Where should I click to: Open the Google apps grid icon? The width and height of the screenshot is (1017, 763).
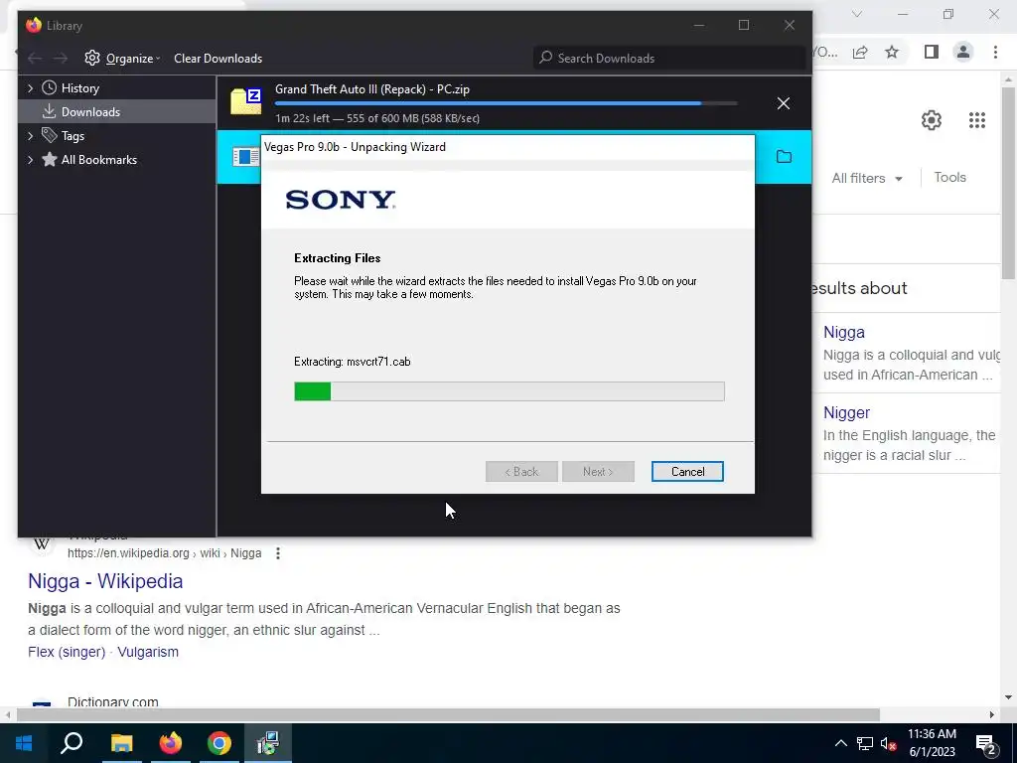(x=977, y=120)
